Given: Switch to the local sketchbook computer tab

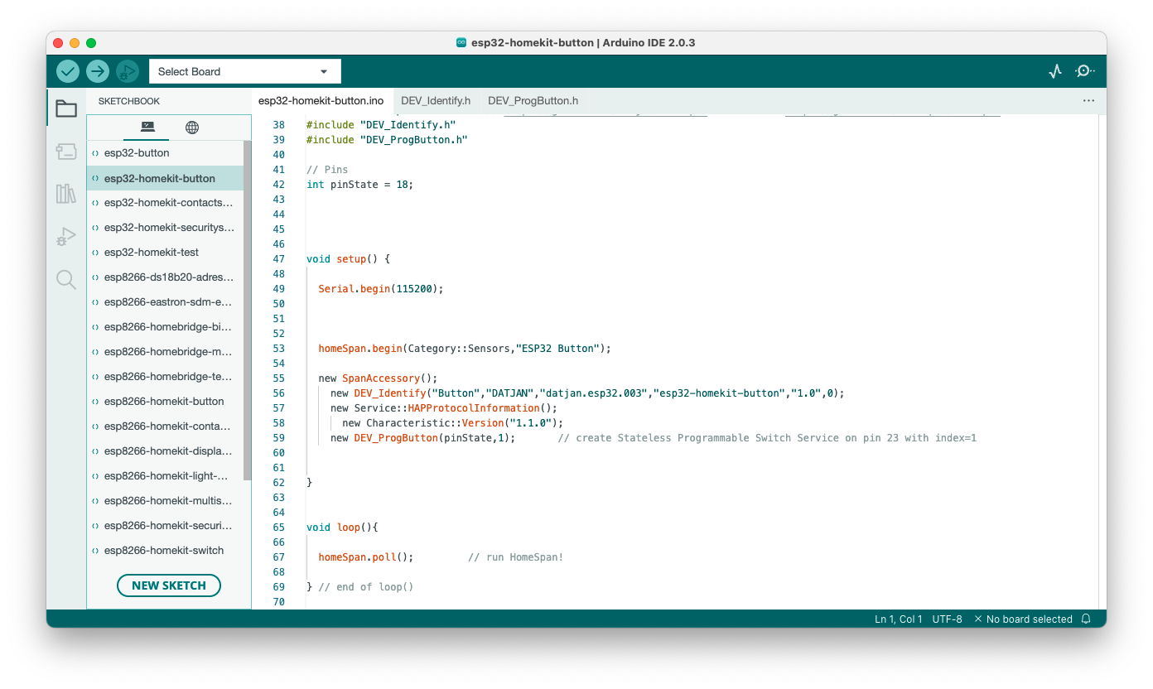Looking at the screenshot, I should pos(147,127).
